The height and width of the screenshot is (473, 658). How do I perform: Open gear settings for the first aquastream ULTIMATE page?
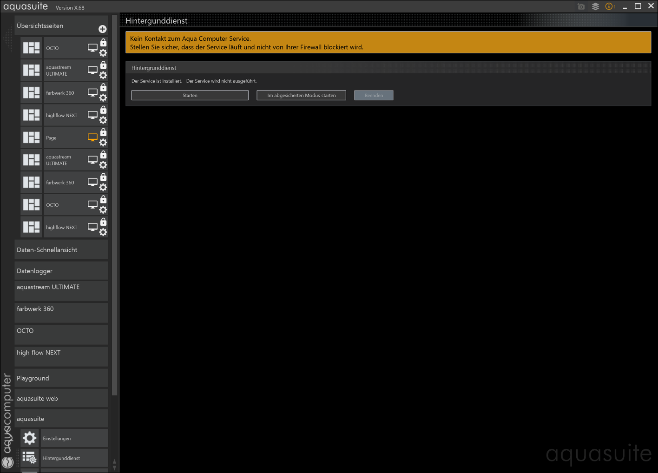(103, 75)
